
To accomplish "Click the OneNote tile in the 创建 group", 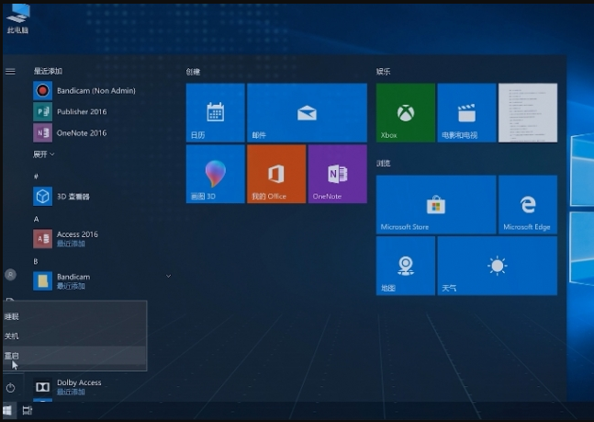I will point(337,174).
